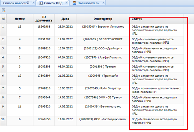Click the Список ОЭД tab list icon
This screenshot has height=132, width=194.
coord(41,3)
